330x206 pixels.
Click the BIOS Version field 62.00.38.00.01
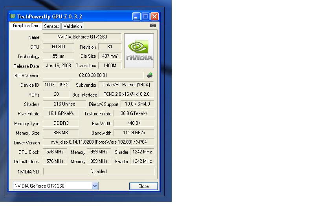(x=93, y=75)
